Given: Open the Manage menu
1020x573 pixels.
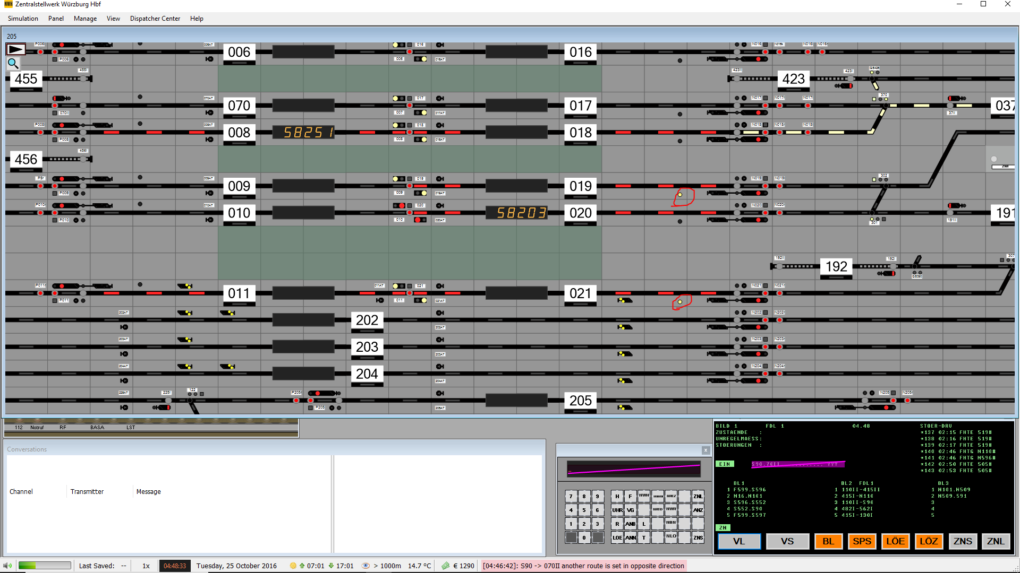Looking at the screenshot, I should click(85, 19).
